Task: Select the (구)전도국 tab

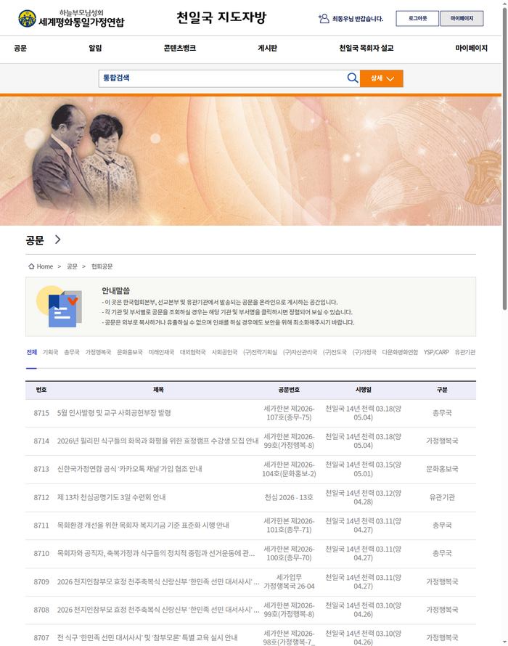Action: pyautogui.click(x=335, y=352)
